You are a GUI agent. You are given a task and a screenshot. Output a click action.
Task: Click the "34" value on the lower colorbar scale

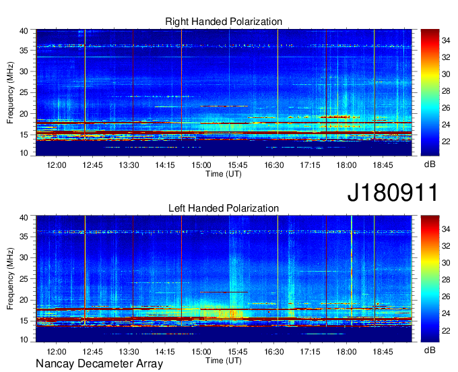point(446,229)
